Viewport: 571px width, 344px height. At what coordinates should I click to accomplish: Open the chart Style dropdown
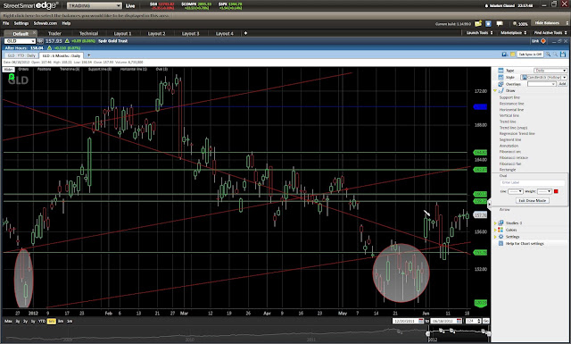coord(544,78)
